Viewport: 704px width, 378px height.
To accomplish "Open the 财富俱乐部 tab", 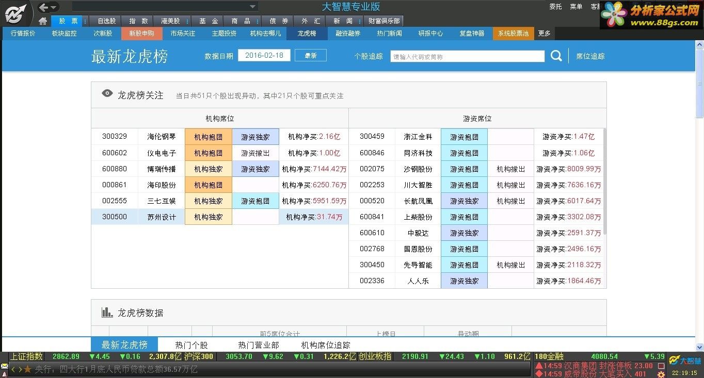I will coord(384,21).
